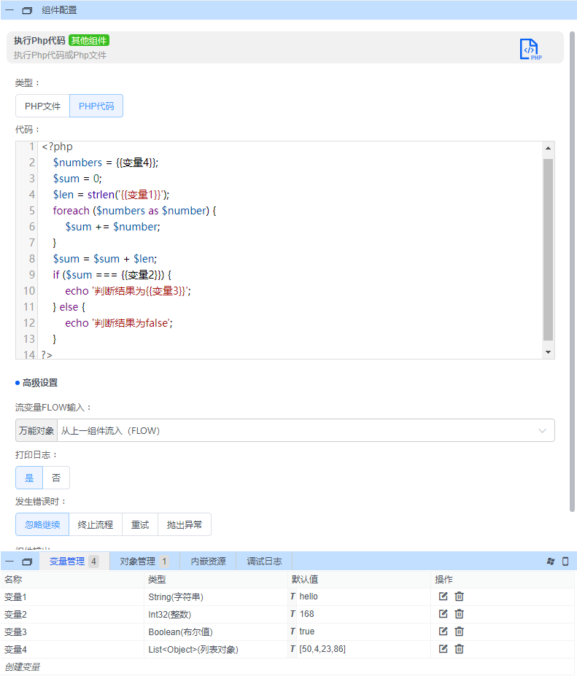Click 创建变量 to add a variable
The height and width of the screenshot is (676, 577).
point(22,667)
